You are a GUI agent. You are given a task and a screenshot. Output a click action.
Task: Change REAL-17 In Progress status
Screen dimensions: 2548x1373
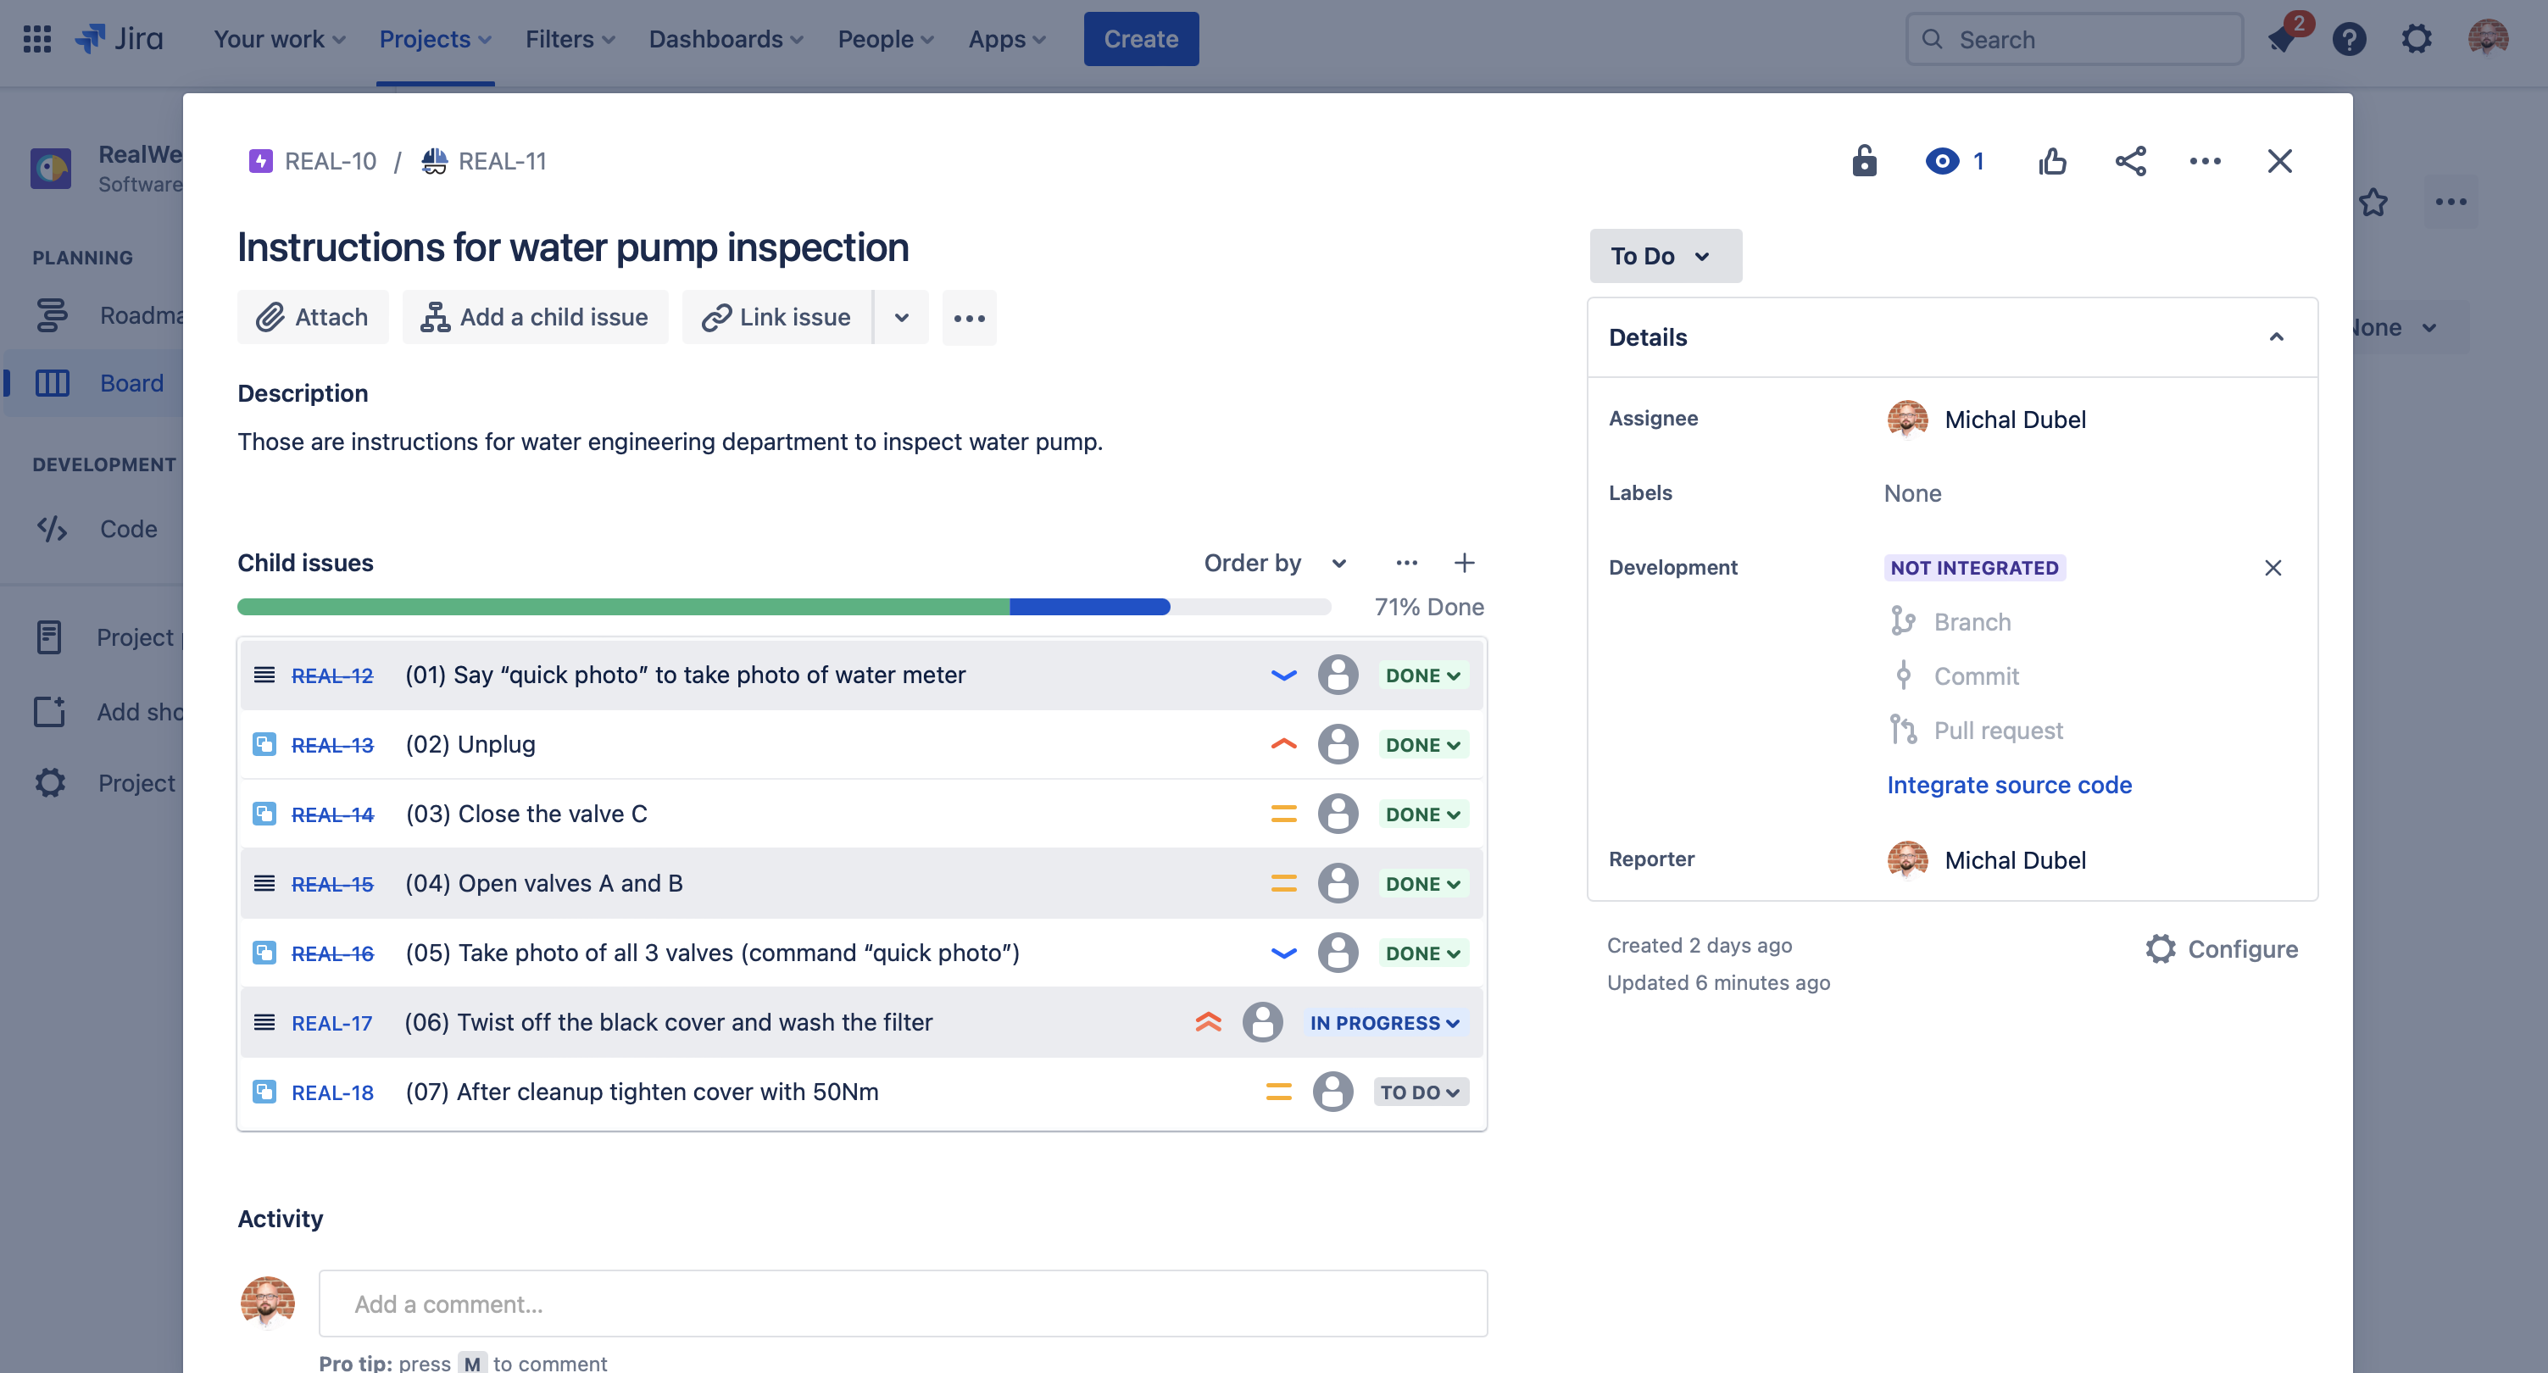pos(1384,1023)
